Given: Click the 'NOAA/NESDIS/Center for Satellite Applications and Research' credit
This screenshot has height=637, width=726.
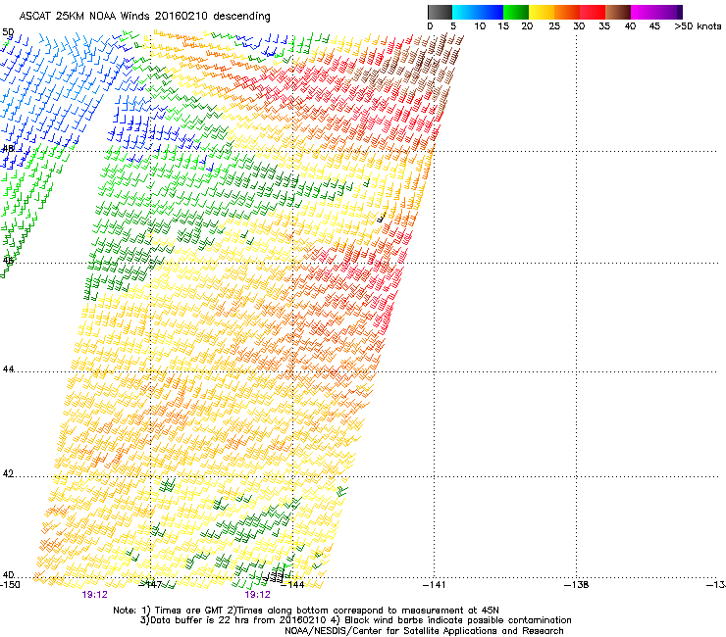Looking at the screenshot, I should tap(424, 631).
